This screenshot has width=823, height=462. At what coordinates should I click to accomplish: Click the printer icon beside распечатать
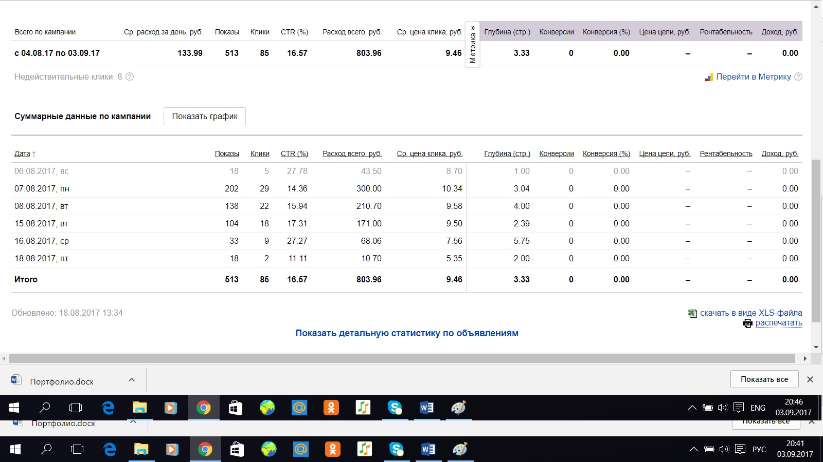coord(747,323)
